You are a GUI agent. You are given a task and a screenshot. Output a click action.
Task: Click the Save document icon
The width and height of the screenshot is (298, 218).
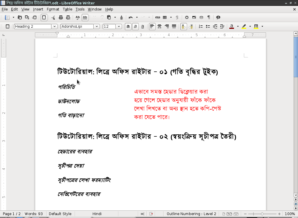(x=27, y=17)
